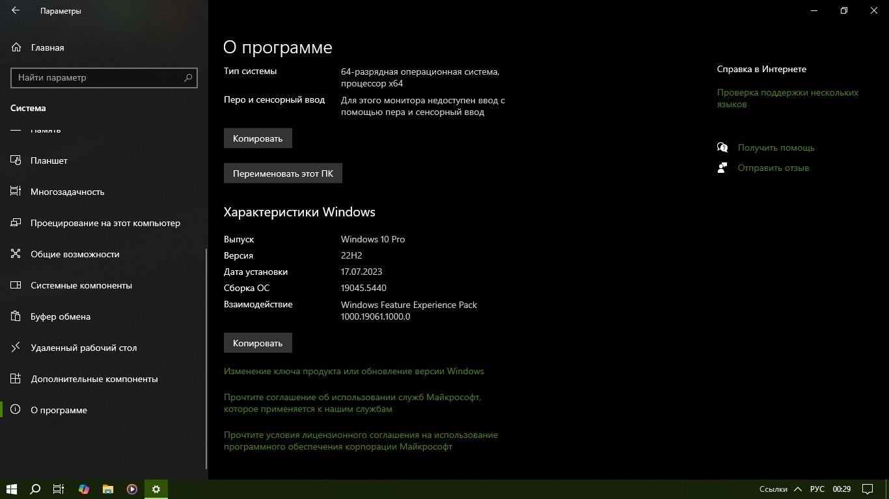Click the Многозадачность icon

[x=16, y=192]
